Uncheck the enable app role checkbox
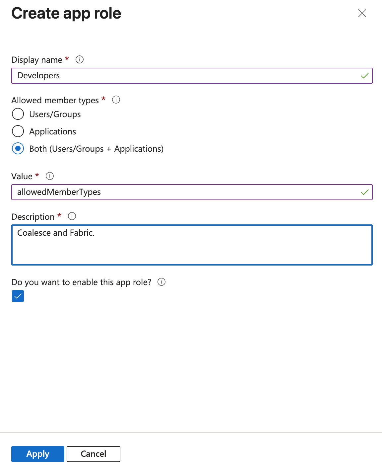This screenshot has height=472, width=382. click(x=18, y=296)
